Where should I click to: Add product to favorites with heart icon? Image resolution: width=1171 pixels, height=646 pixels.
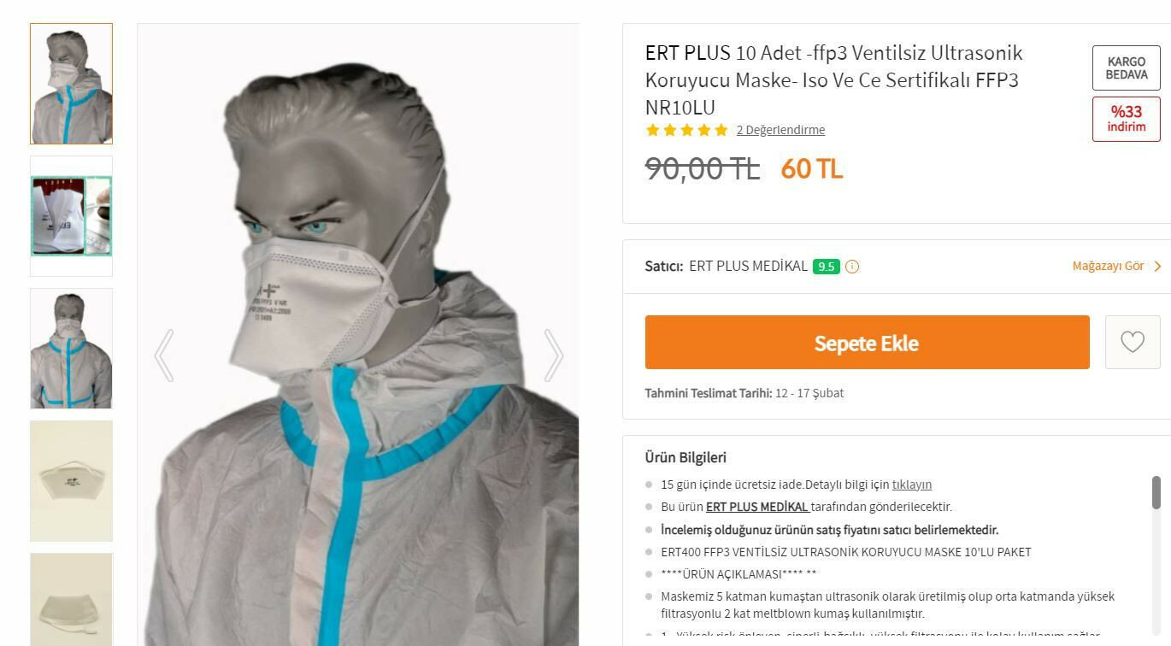(1133, 343)
